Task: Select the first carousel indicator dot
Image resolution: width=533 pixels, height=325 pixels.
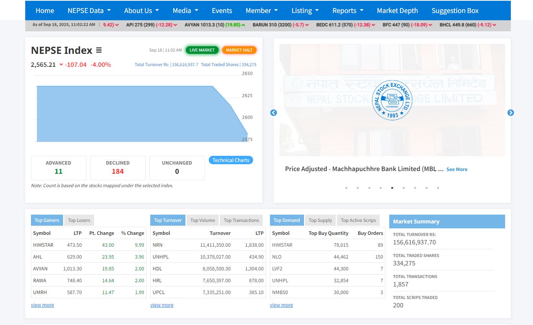Action: coord(346,188)
